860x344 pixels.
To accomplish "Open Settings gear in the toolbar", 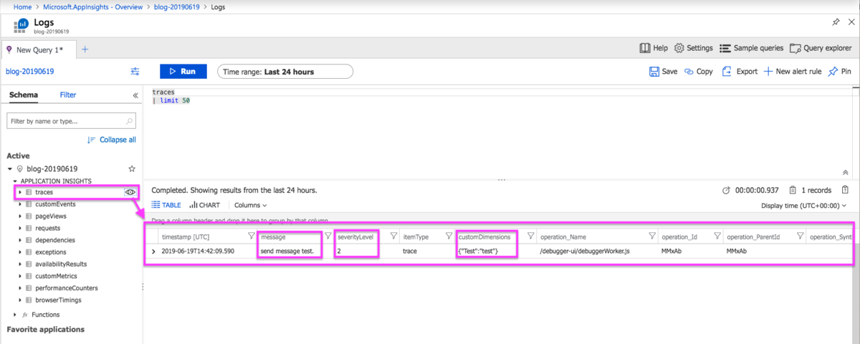I will [694, 48].
